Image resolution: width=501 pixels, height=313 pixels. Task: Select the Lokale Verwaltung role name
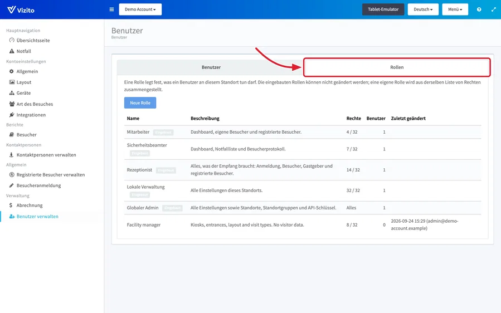click(145, 187)
